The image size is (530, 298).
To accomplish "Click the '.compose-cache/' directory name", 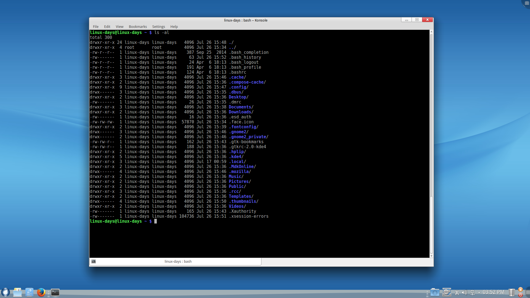I will pyautogui.click(x=247, y=82).
